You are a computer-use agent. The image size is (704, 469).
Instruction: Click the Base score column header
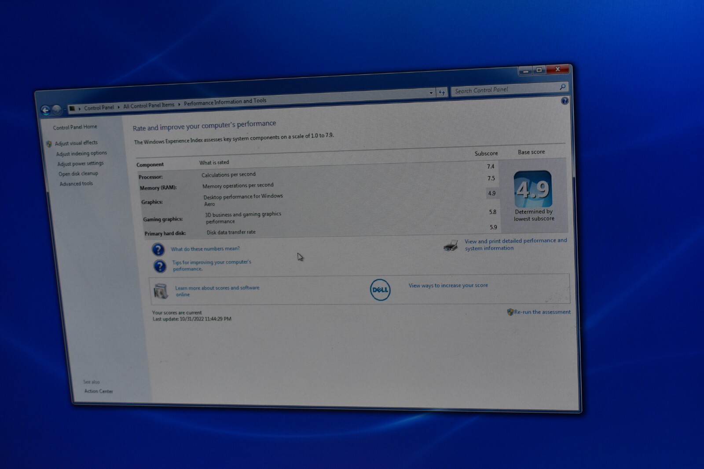point(531,152)
